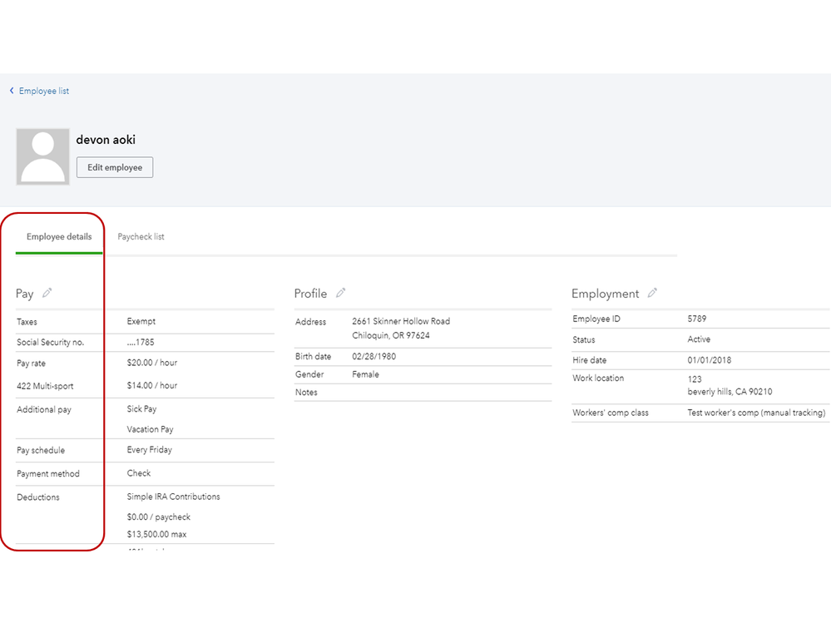Click the pencil icon beside Pay
The width and height of the screenshot is (831, 623).
click(47, 293)
